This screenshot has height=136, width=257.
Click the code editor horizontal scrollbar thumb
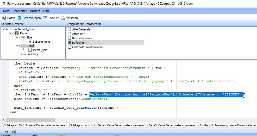point(30,120)
